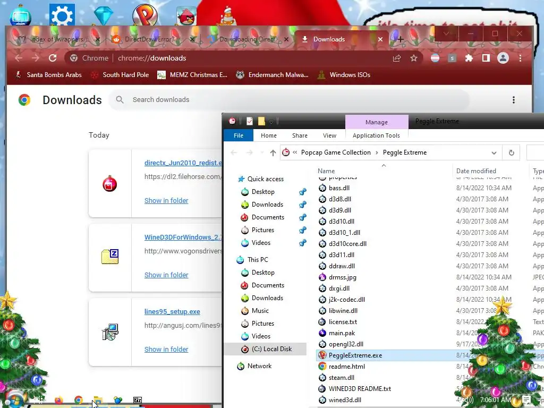Open the lines95_setup.exe download link
Image resolution: width=544 pixels, height=408 pixels.
[172, 311]
